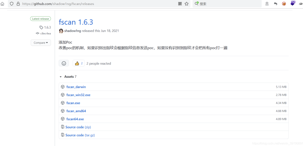This screenshot has height=146, width=303.
Task: Click the 4.34 MB size text
Action: tap(281, 103)
